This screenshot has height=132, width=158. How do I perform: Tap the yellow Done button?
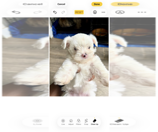97,4
